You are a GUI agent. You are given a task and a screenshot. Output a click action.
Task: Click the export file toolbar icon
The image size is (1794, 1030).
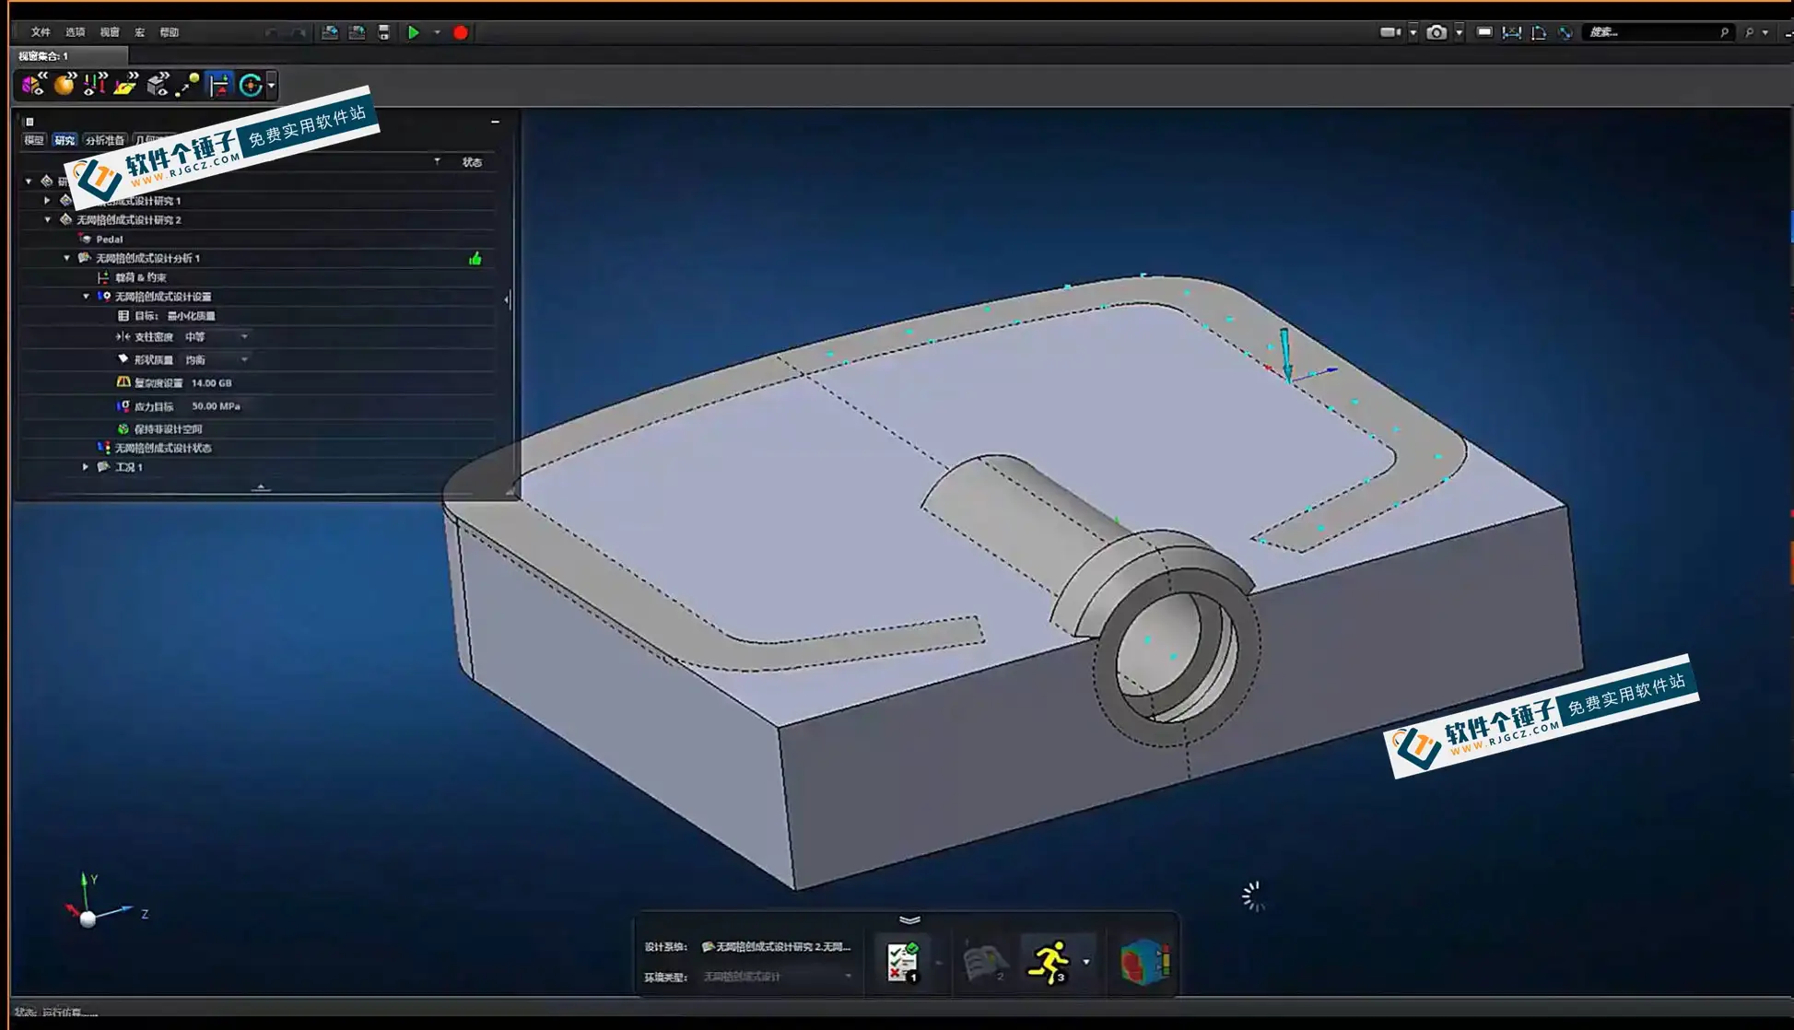click(357, 32)
